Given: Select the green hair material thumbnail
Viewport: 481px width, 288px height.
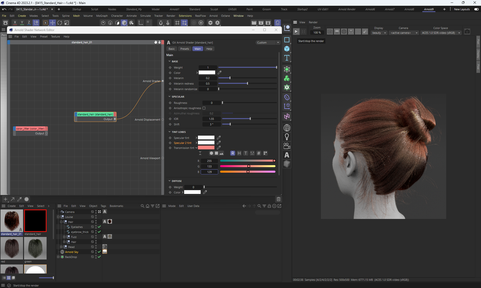Looking at the screenshot, I should [35, 248].
